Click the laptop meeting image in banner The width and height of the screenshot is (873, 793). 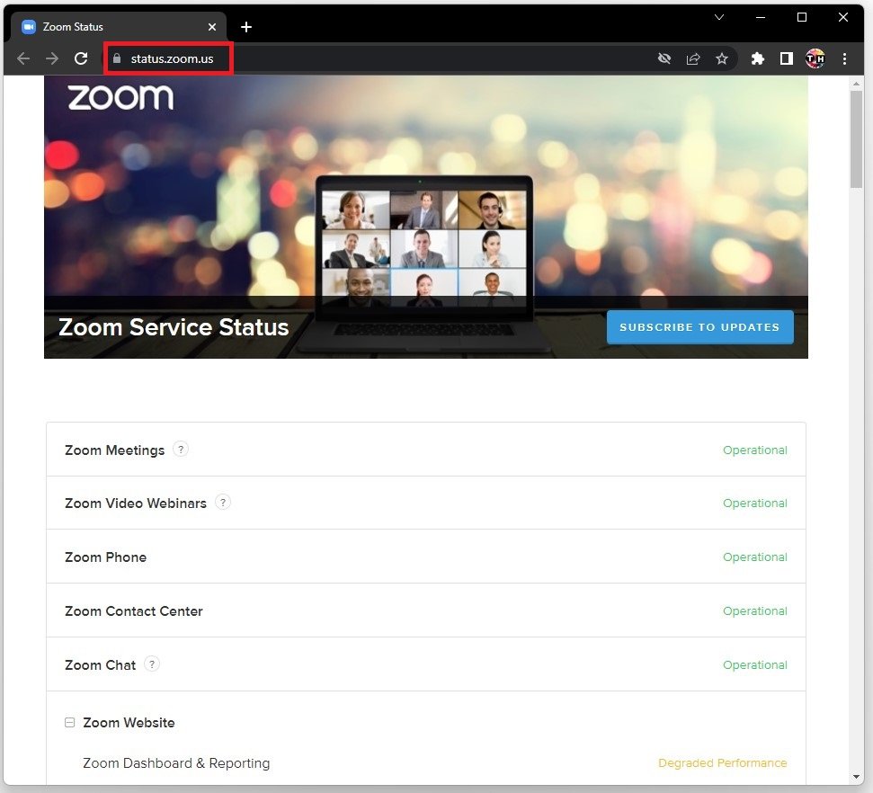point(424,264)
